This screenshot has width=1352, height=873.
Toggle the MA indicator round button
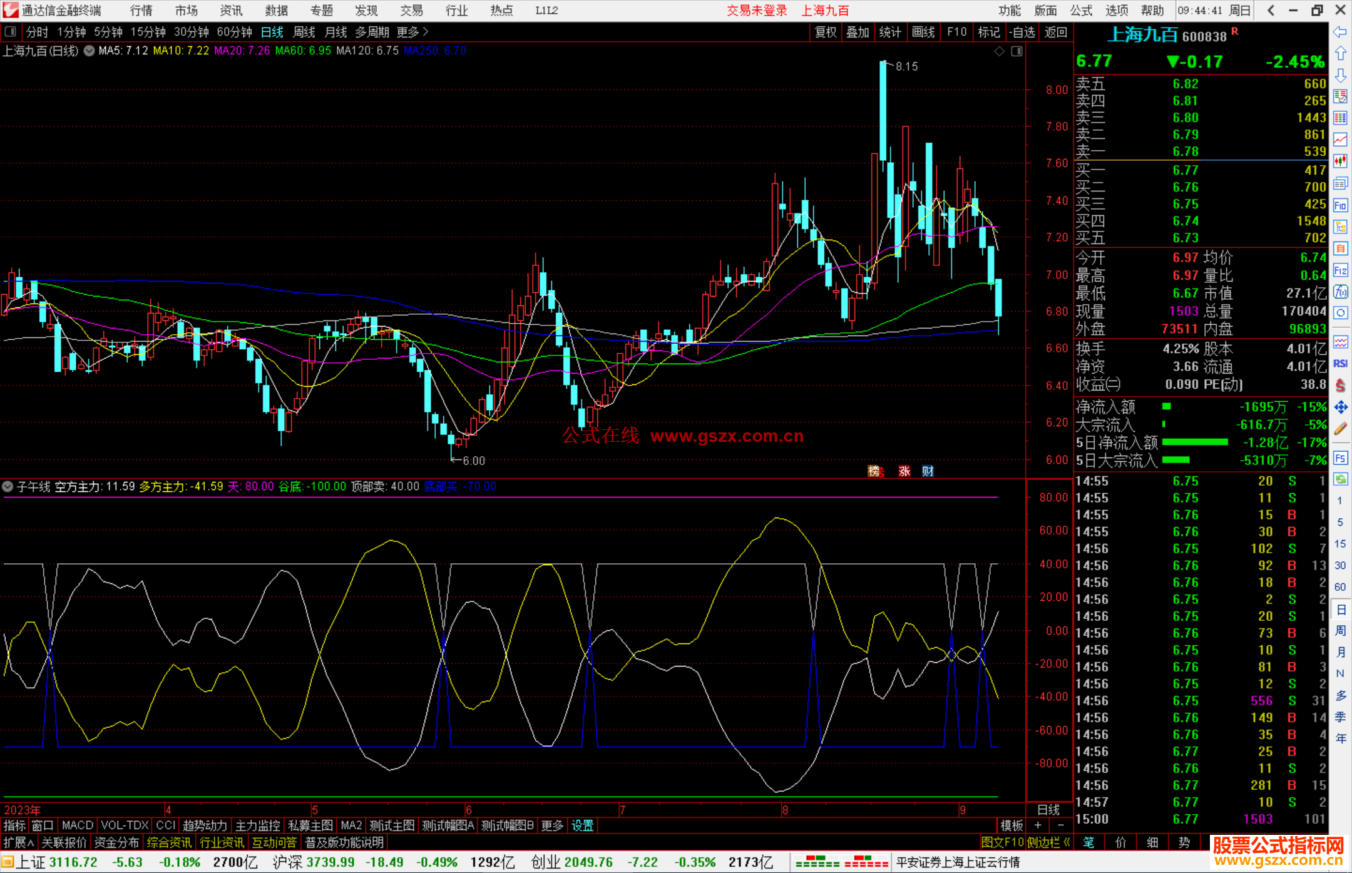tap(89, 51)
